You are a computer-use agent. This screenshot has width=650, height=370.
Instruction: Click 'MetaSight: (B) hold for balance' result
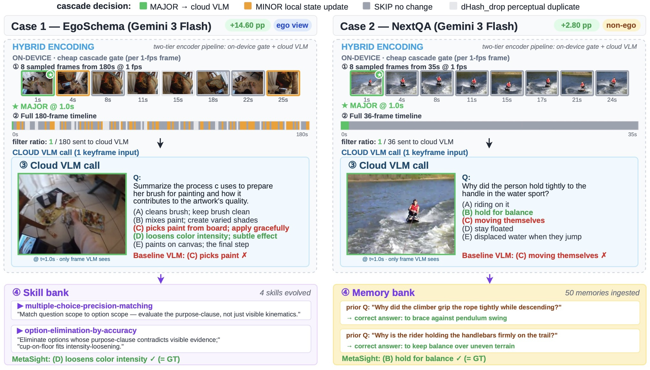click(x=414, y=359)
